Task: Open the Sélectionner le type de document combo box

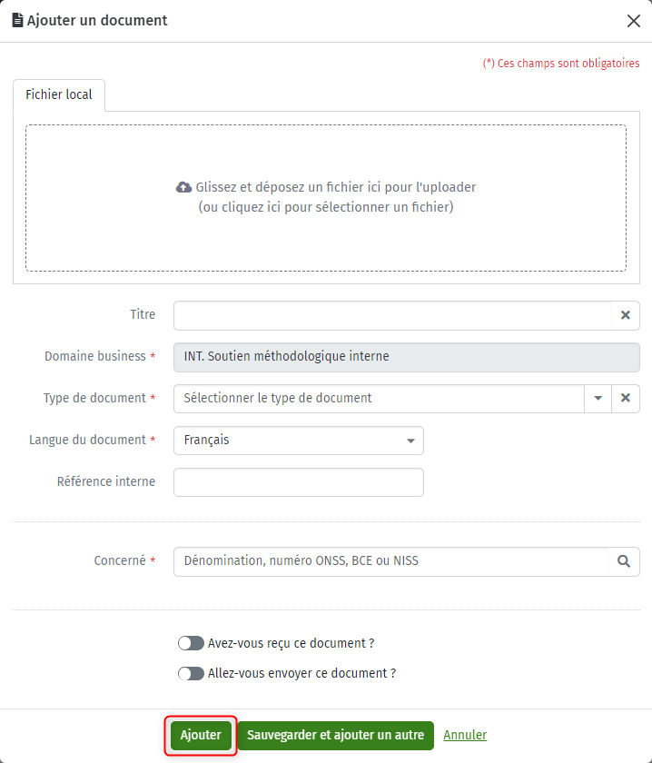Action: click(x=379, y=398)
